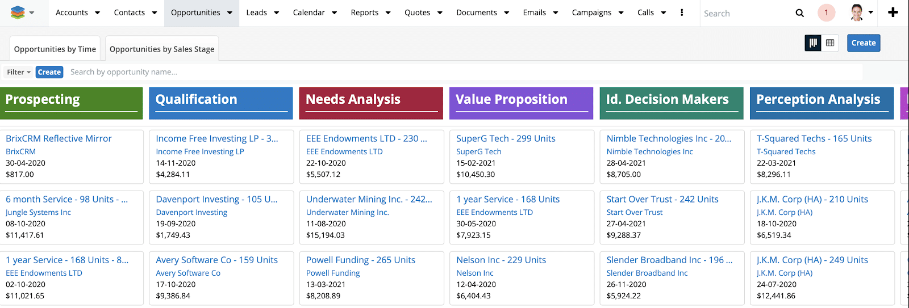This screenshot has height=308, width=909.
Task: Open the Leads module
Action: click(256, 12)
